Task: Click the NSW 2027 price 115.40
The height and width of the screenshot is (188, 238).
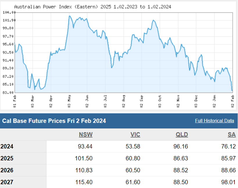Action: pyautogui.click(x=84, y=182)
